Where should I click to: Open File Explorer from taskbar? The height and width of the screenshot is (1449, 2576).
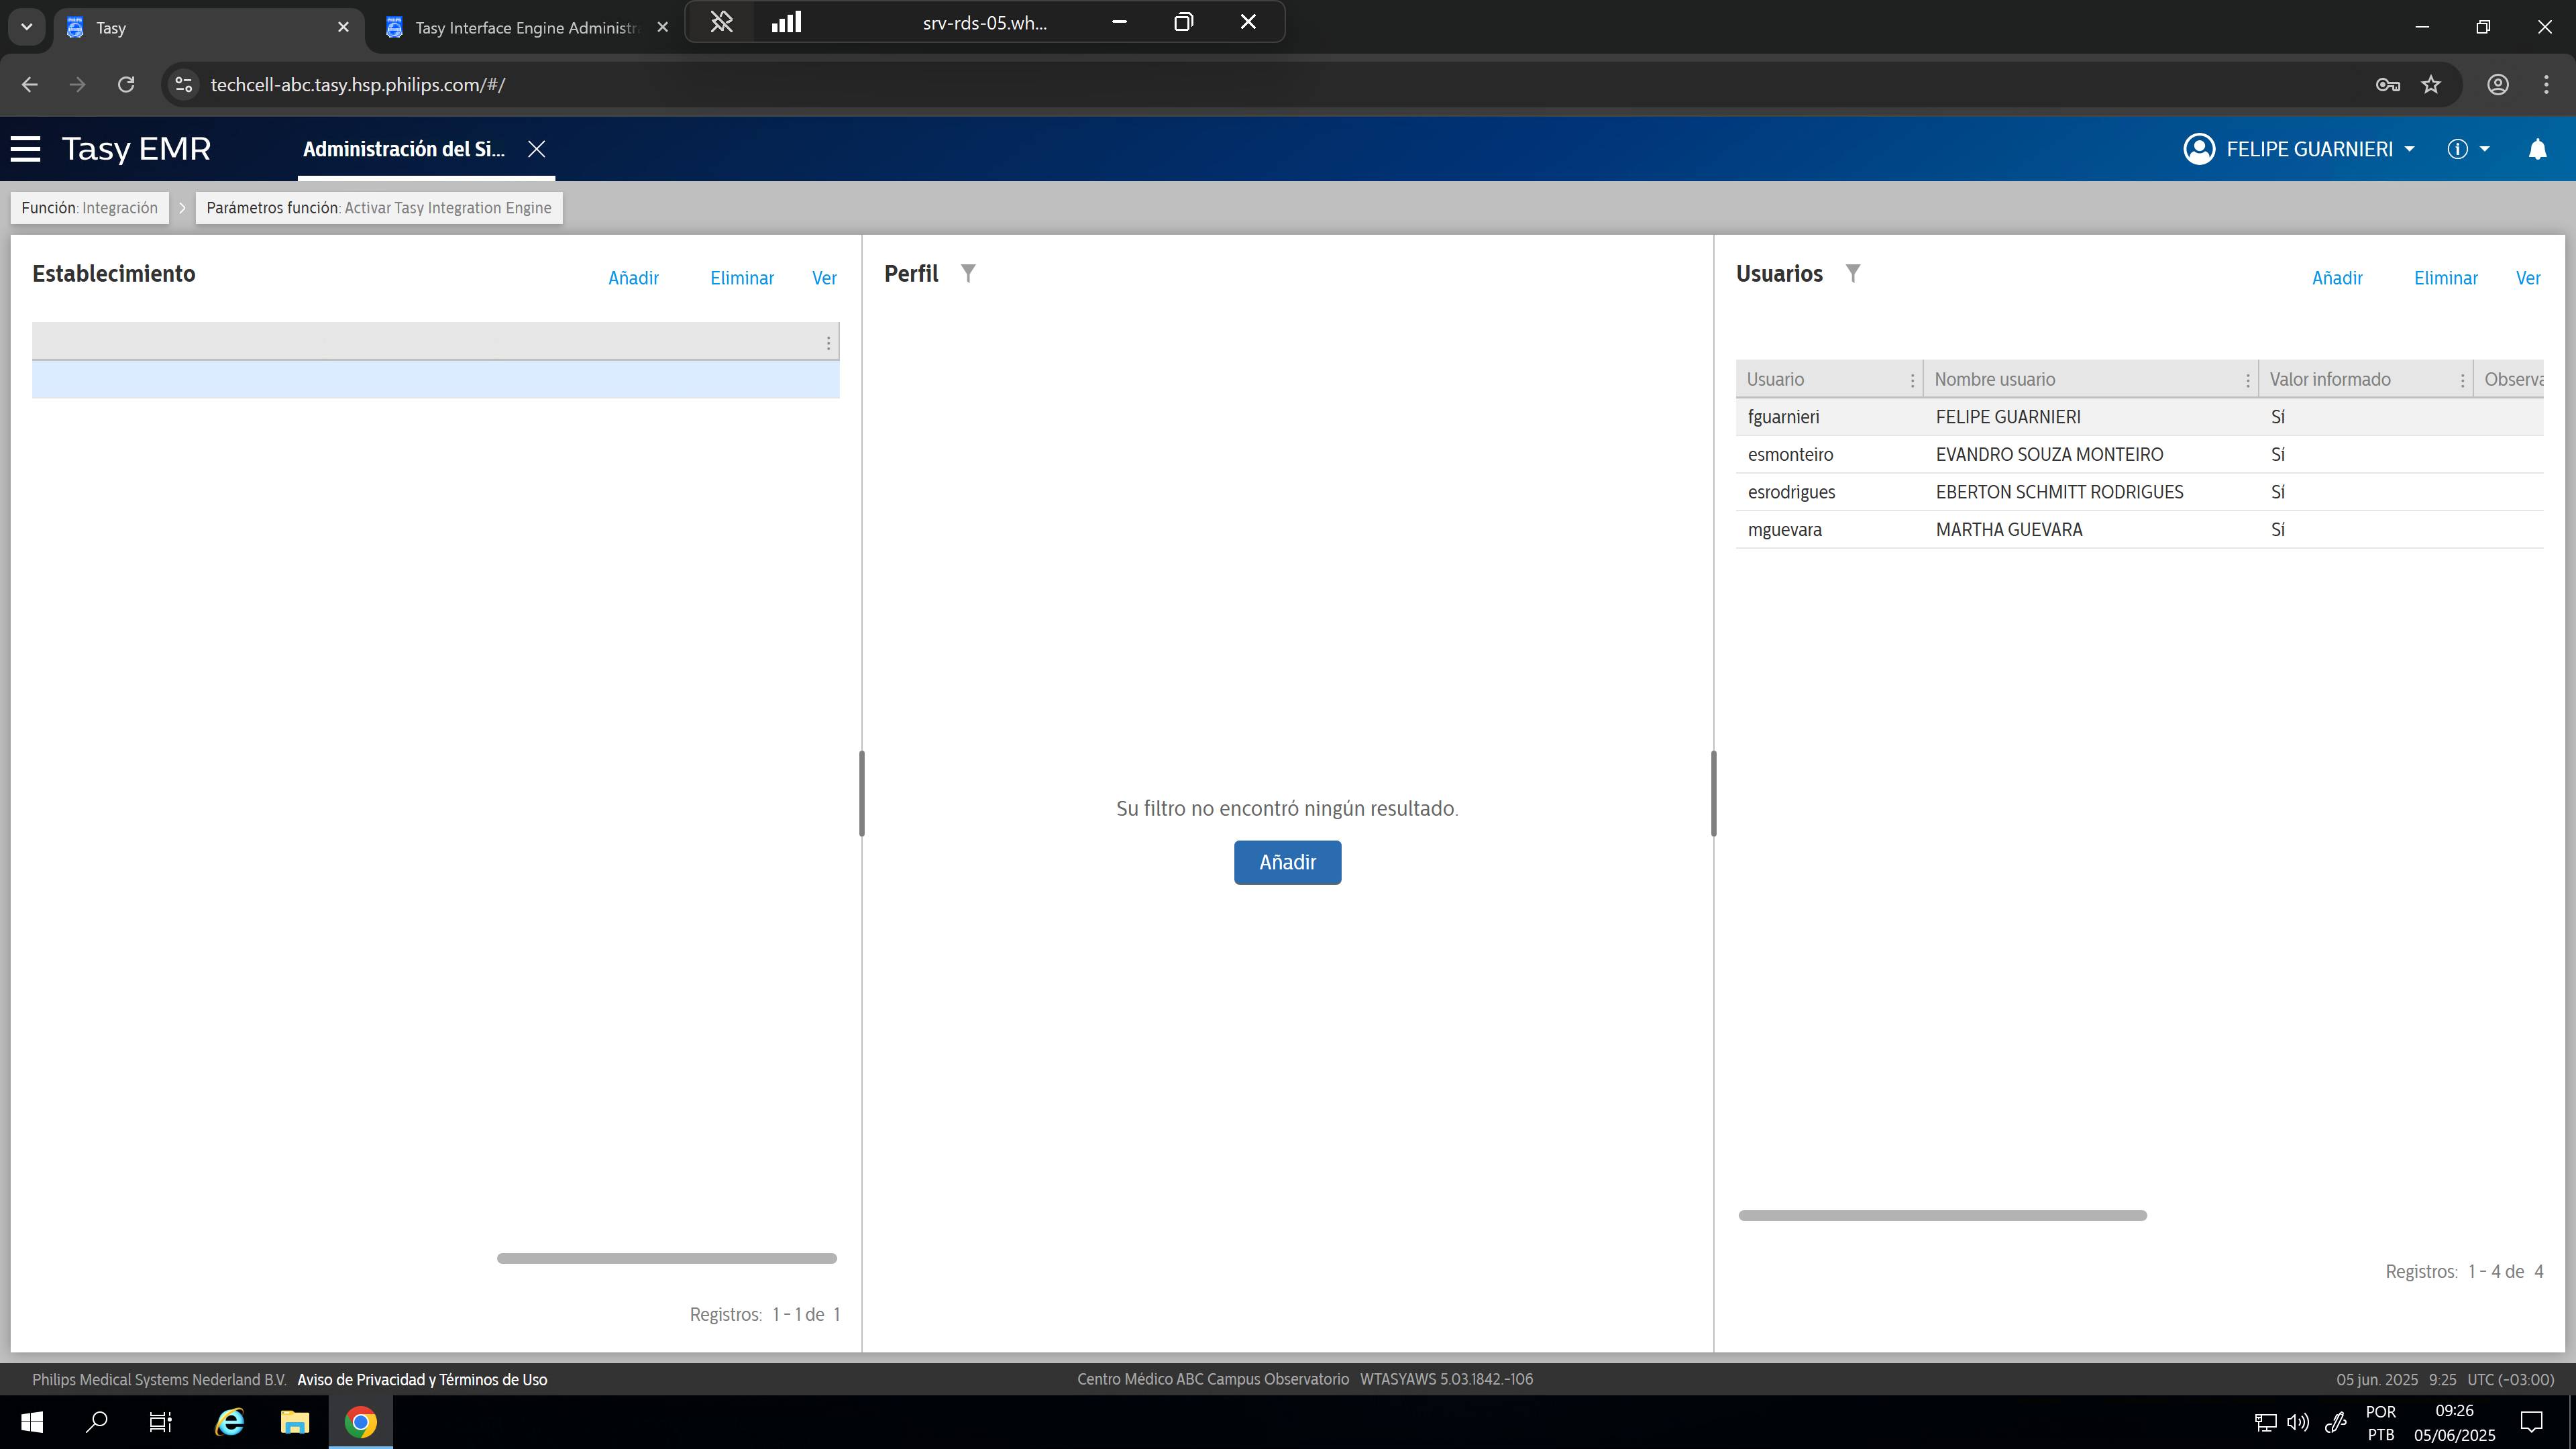(295, 1422)
